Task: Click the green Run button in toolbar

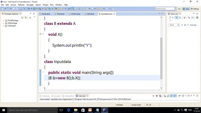Action: pyautogui.click(x=34, y=9)
